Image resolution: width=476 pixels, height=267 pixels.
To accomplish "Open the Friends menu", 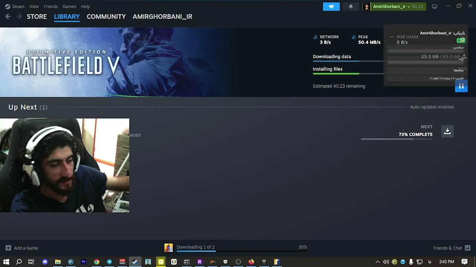I will [x=51, y=6].
